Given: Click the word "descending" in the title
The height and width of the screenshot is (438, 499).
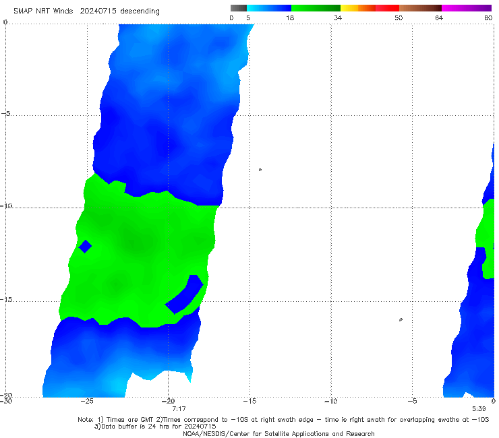Looking at the screenshot, I should pyautogui.click(x=140, y=11).
